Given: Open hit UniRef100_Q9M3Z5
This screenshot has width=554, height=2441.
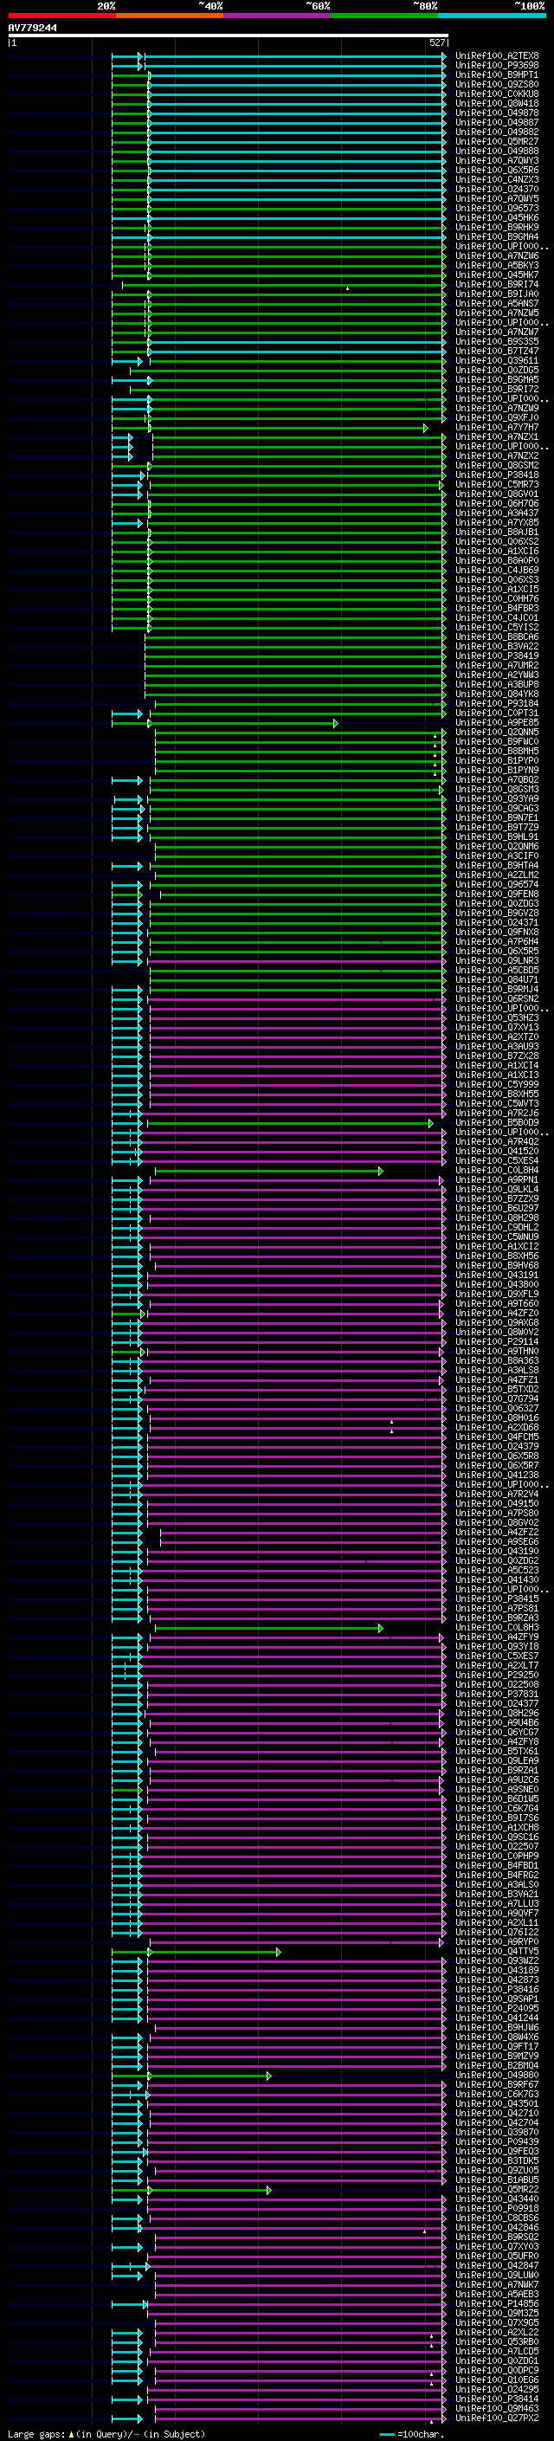Looking at the screenshot, I should 496,2313.
